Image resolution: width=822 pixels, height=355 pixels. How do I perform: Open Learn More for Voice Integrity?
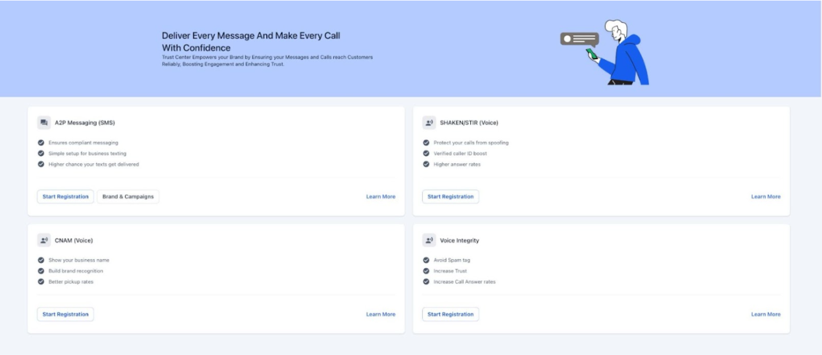765,314
